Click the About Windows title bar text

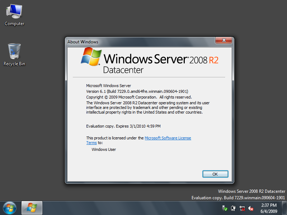tap(83, 42)
